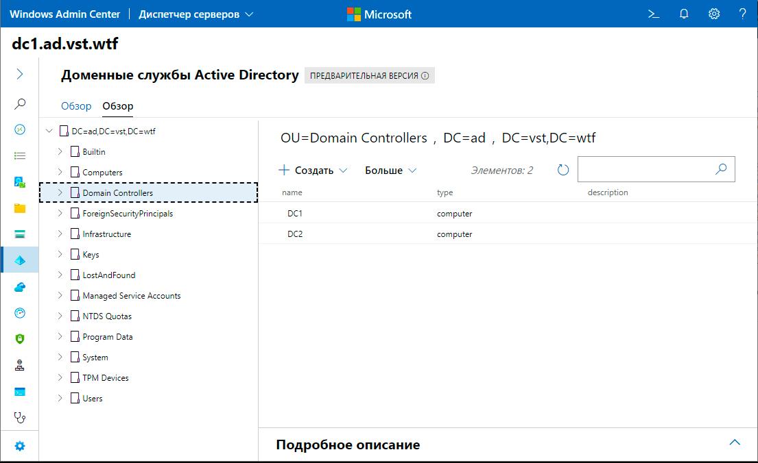The width and height of the screenshot is (758, 463).
Task: Open the green shield security tool
Action: pos(20,338)
